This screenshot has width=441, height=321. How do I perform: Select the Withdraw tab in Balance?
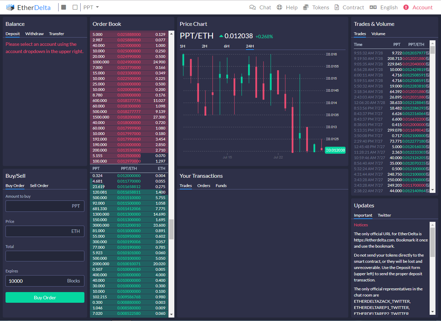(34, 34)
